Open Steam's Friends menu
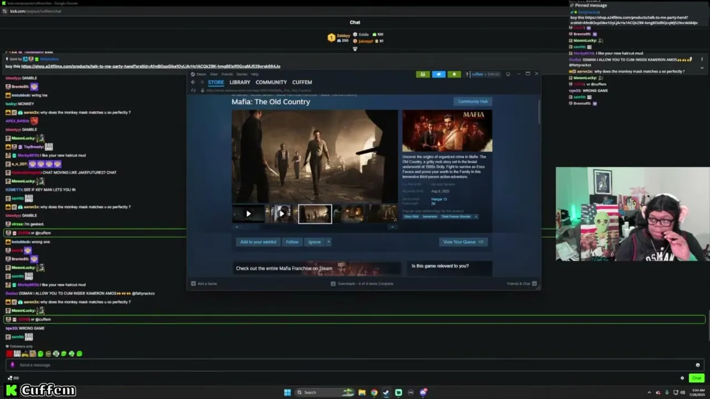The width and height of the screenshot is (710, 399). pos(227,74)
